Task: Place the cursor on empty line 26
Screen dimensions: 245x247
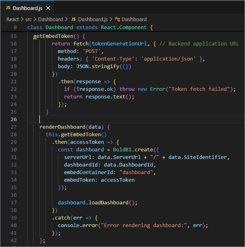Action: (136, 120)
